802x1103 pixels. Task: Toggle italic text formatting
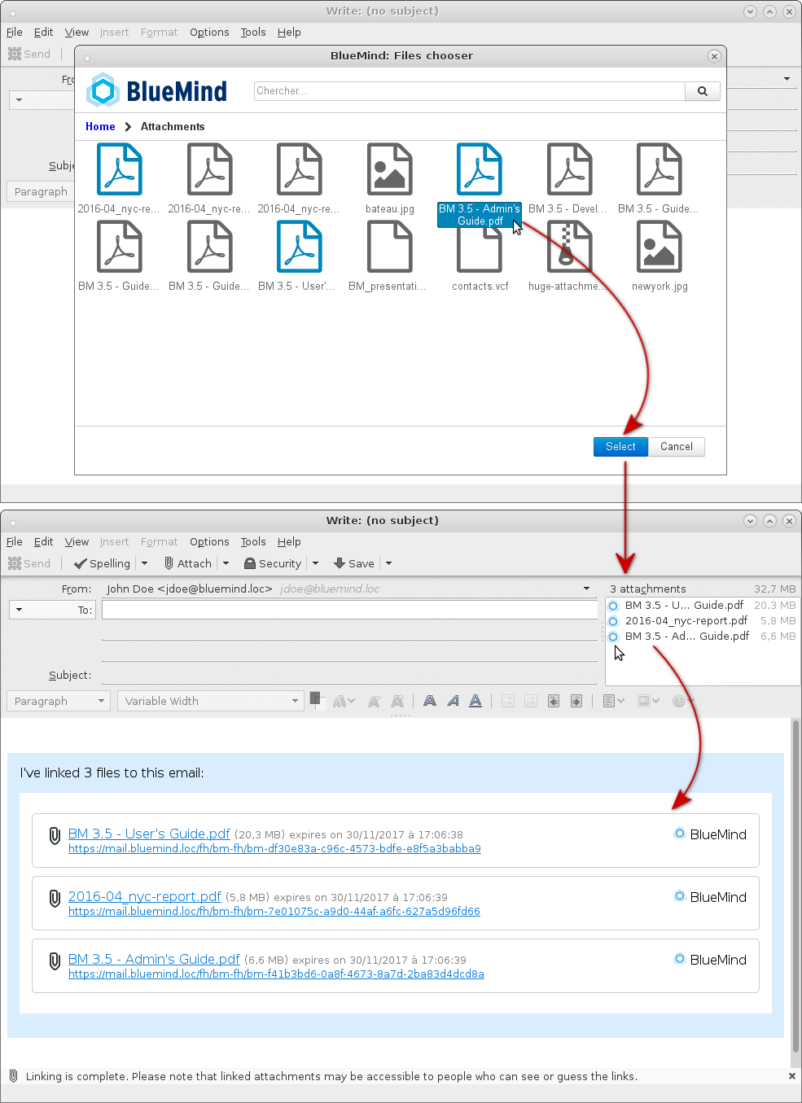click(x=453, y=701)
